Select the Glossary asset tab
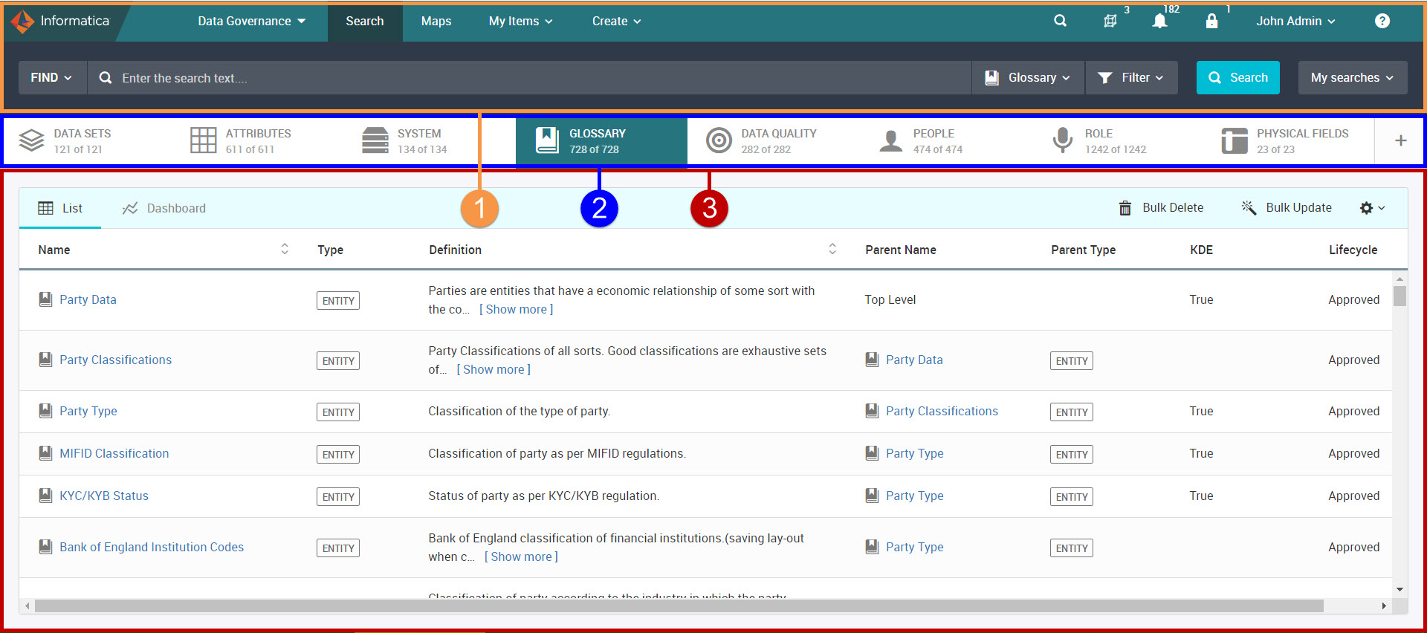The width and height of the screenshot is (1427, 633). pos(601,140)
